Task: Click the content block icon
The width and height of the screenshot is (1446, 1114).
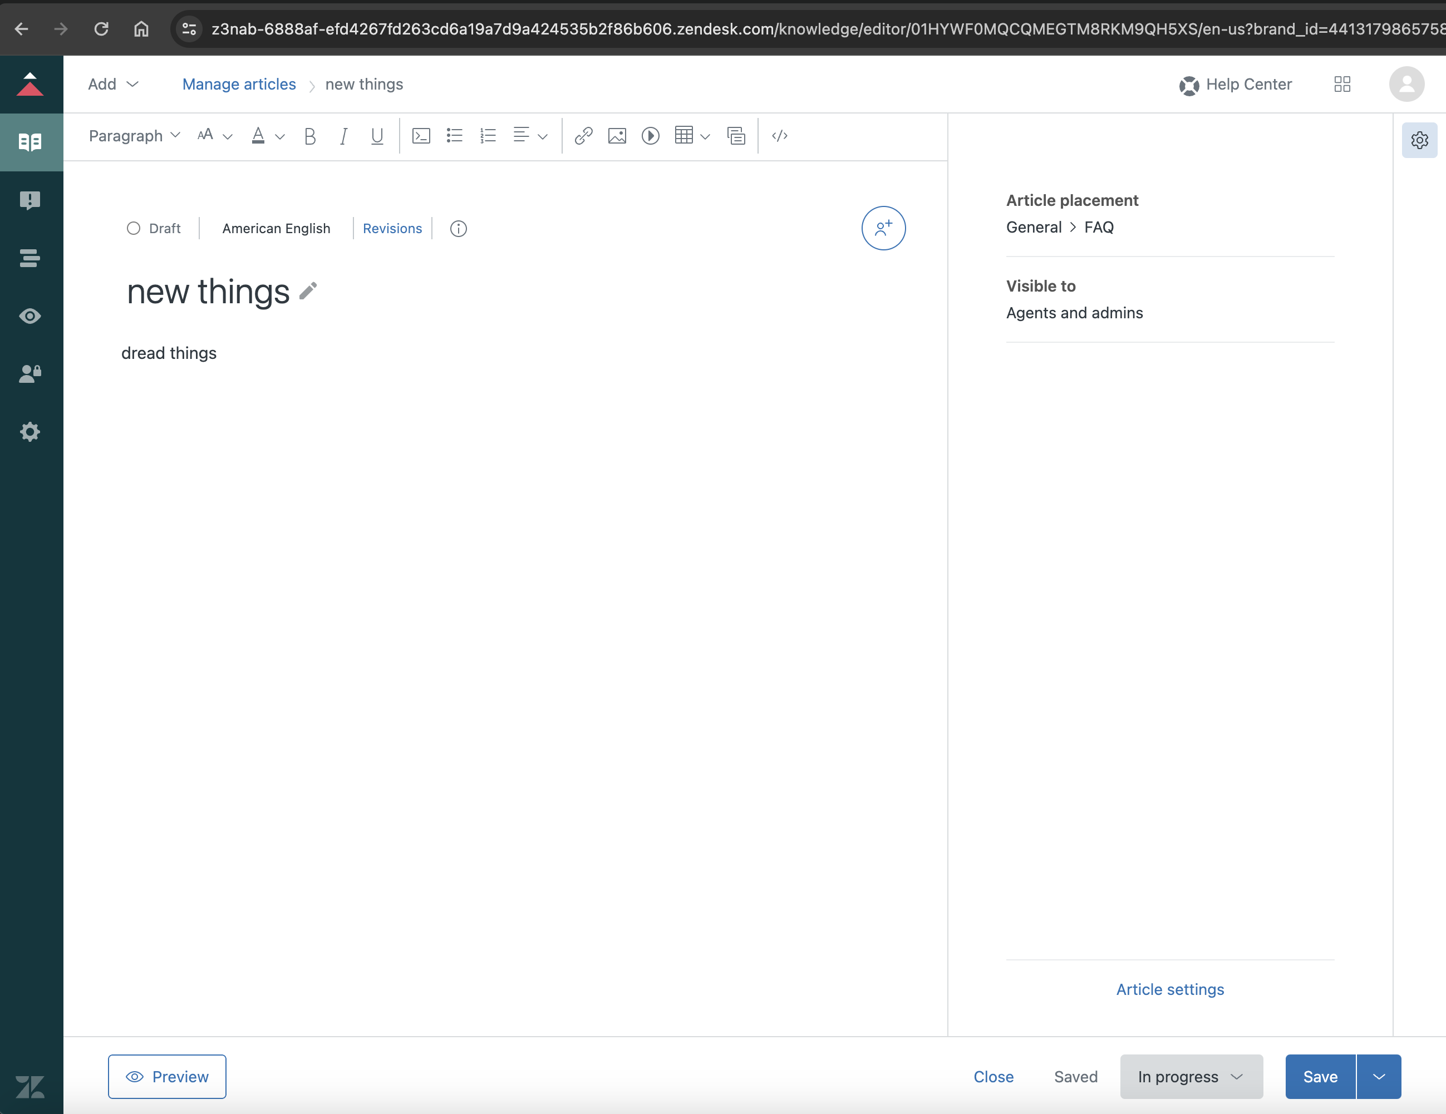Action: coord(736,136)
